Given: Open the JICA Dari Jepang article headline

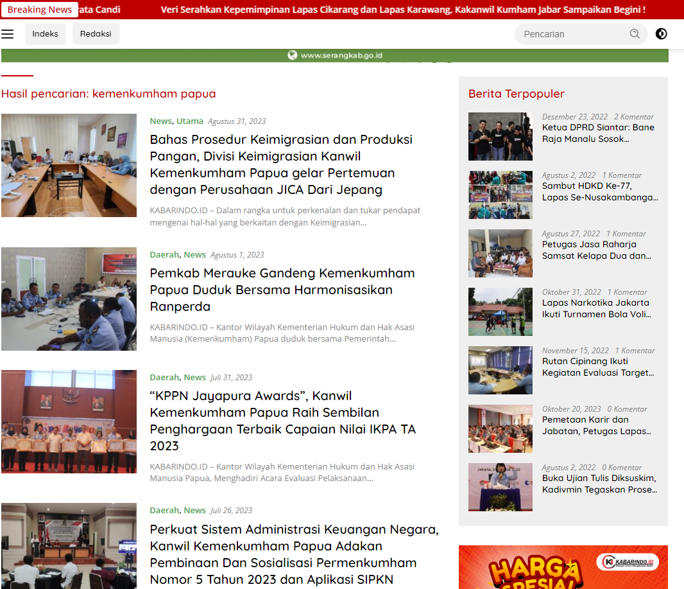Looking at the screenshot, I should (x=281, y=164).
